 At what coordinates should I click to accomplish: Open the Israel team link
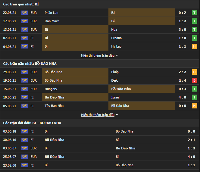tap(115, 97)
